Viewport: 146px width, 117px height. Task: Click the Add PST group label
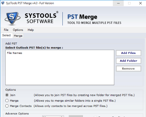pos(11,44)
